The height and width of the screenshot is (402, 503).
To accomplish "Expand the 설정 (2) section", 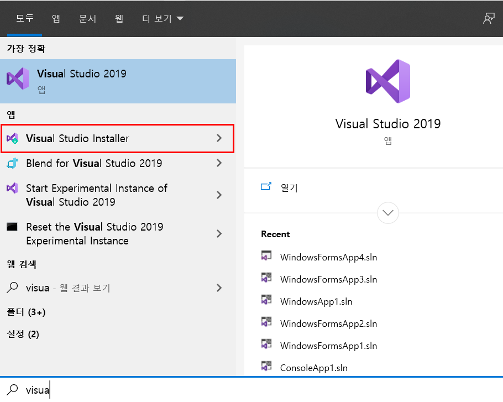I will 23,335.
